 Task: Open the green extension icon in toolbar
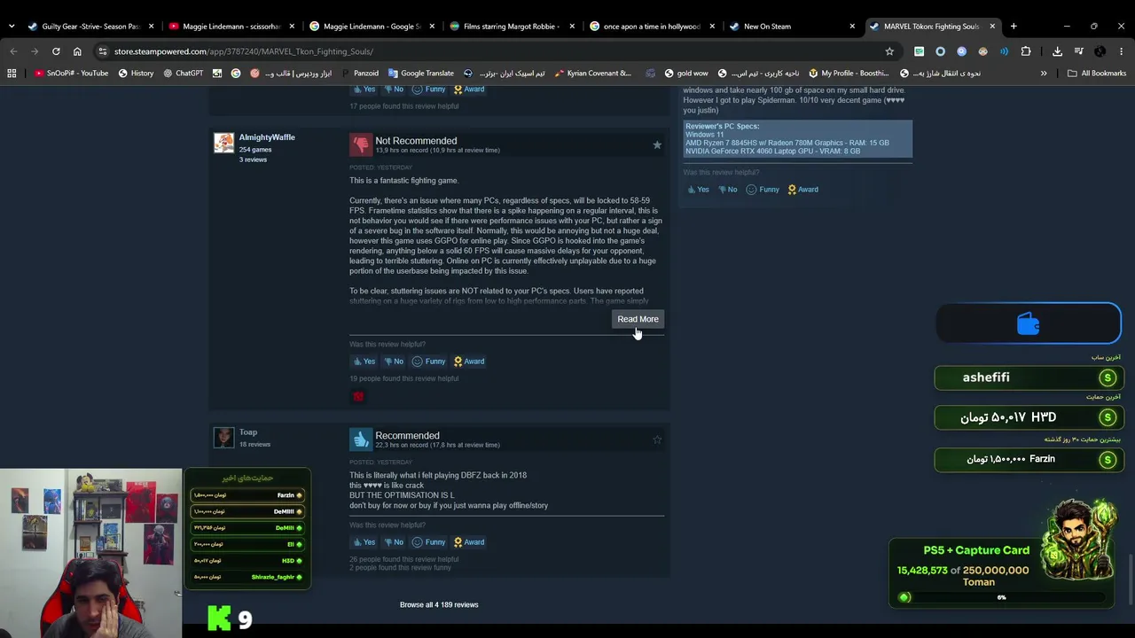[x=919, y=51]
